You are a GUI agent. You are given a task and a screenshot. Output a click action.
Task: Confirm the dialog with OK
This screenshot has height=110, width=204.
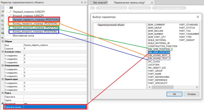pyautogui.click(x=174, y=94)
